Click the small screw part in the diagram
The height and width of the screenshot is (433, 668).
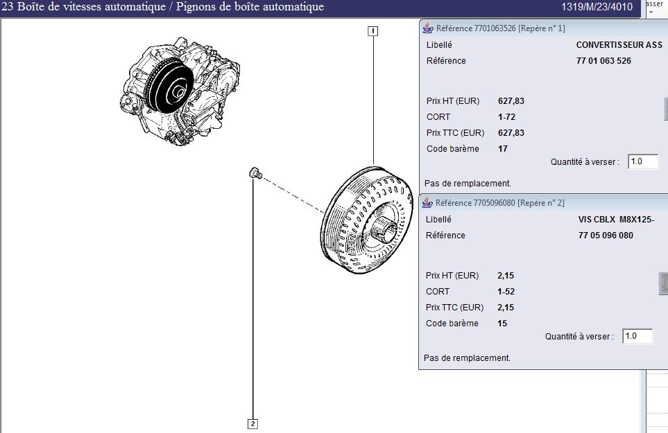tap(254, 173)
